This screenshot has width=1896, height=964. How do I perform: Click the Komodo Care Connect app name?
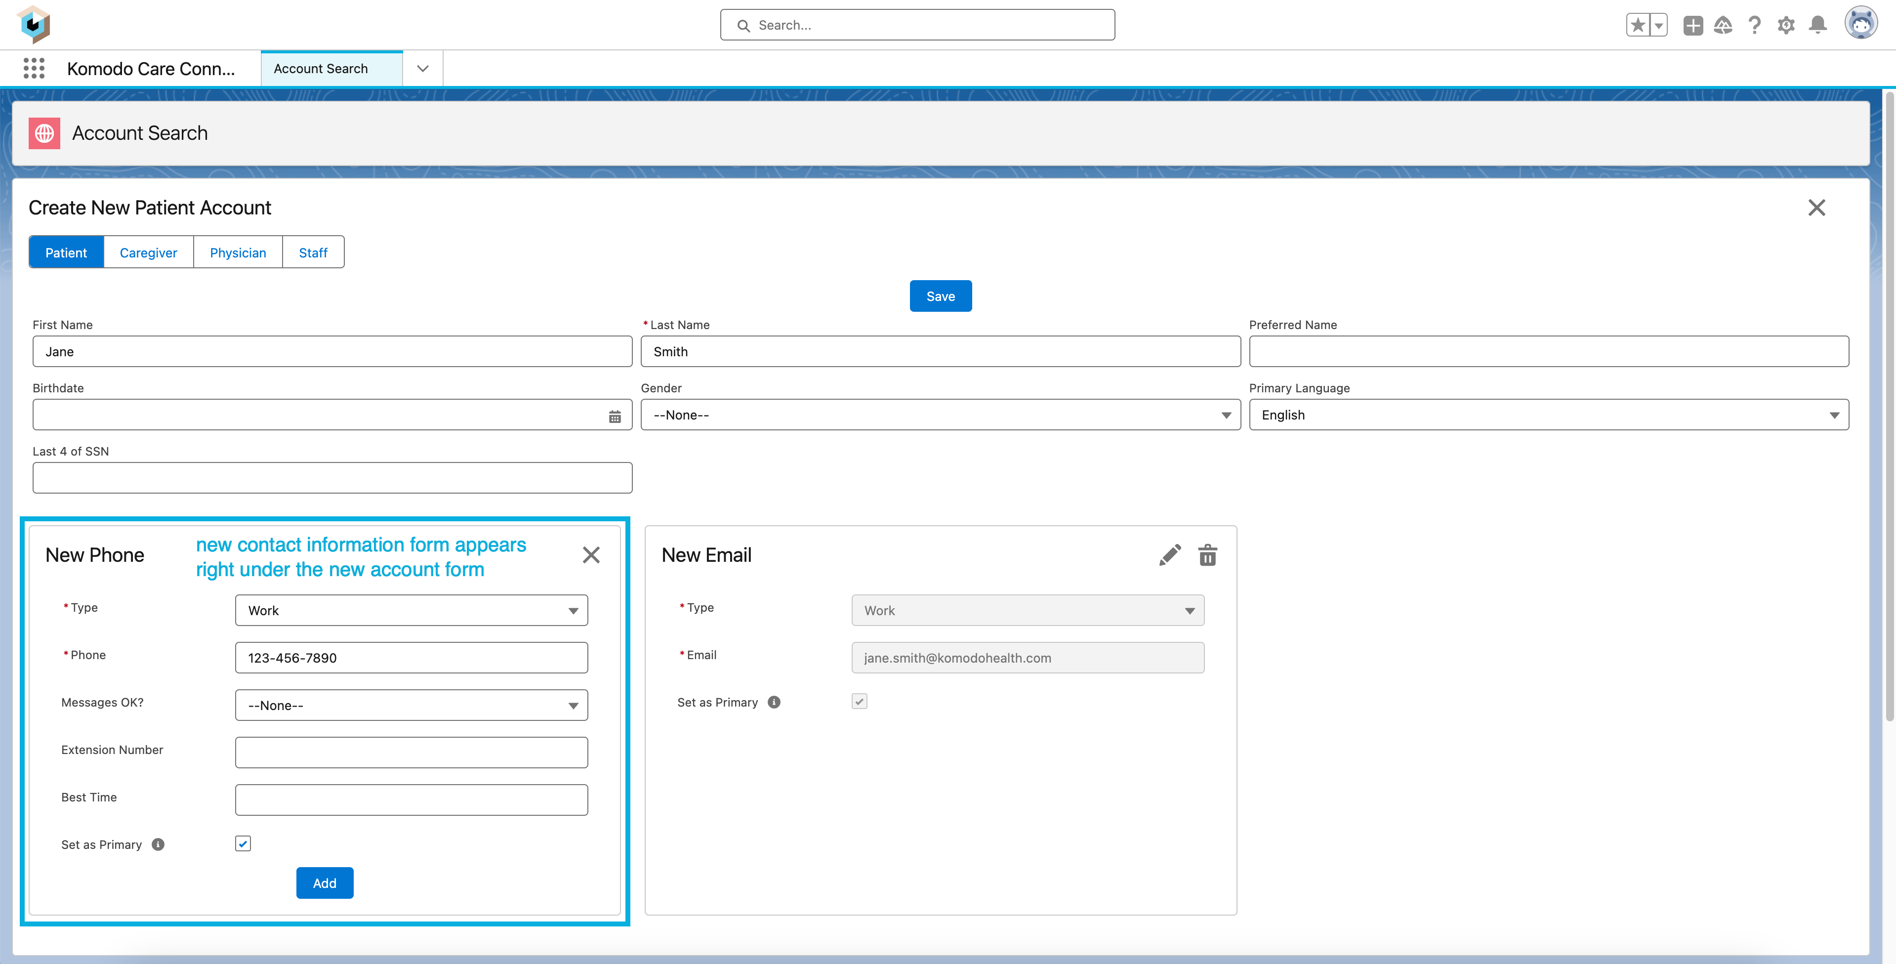(151, 69)
